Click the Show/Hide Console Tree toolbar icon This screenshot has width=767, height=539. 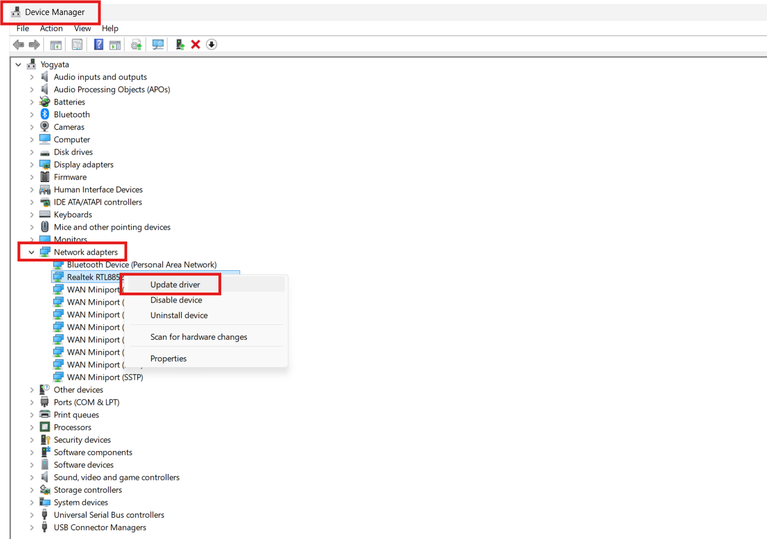(x=56, y=44)
